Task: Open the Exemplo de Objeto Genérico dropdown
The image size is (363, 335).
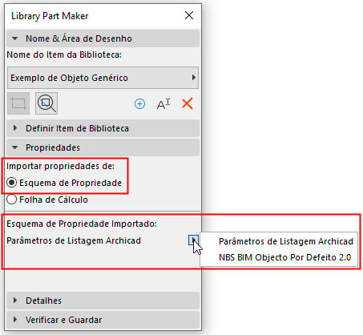Action: click(103, 78)
